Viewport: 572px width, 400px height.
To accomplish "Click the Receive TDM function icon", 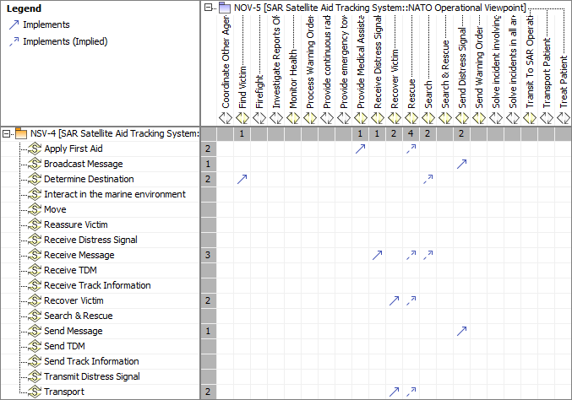I will tap(35, 270).
